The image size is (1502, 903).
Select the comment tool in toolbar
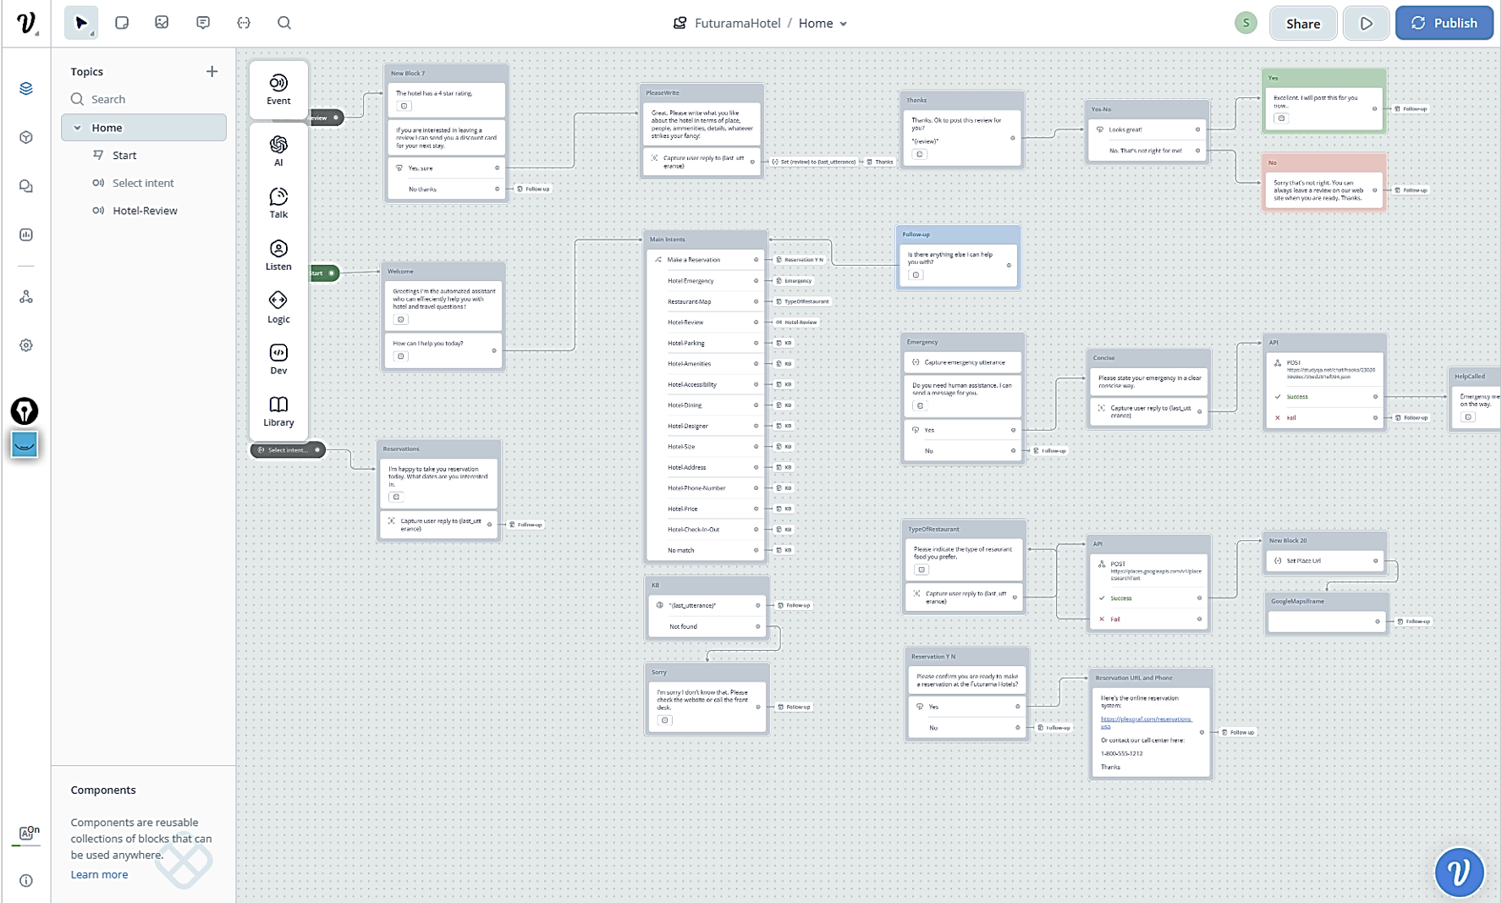[x=203, y=23]
